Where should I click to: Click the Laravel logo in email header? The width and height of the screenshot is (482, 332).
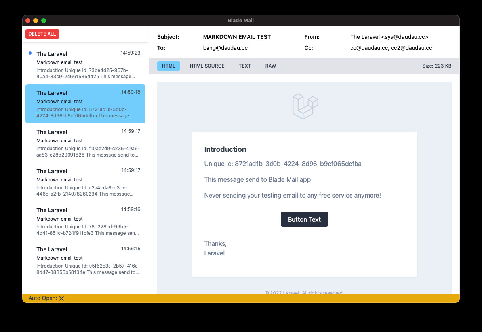tap(305, 106)
